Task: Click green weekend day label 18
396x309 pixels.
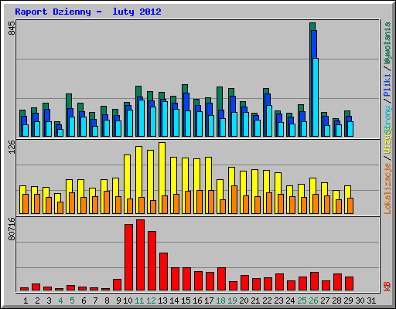Action: 220,301
